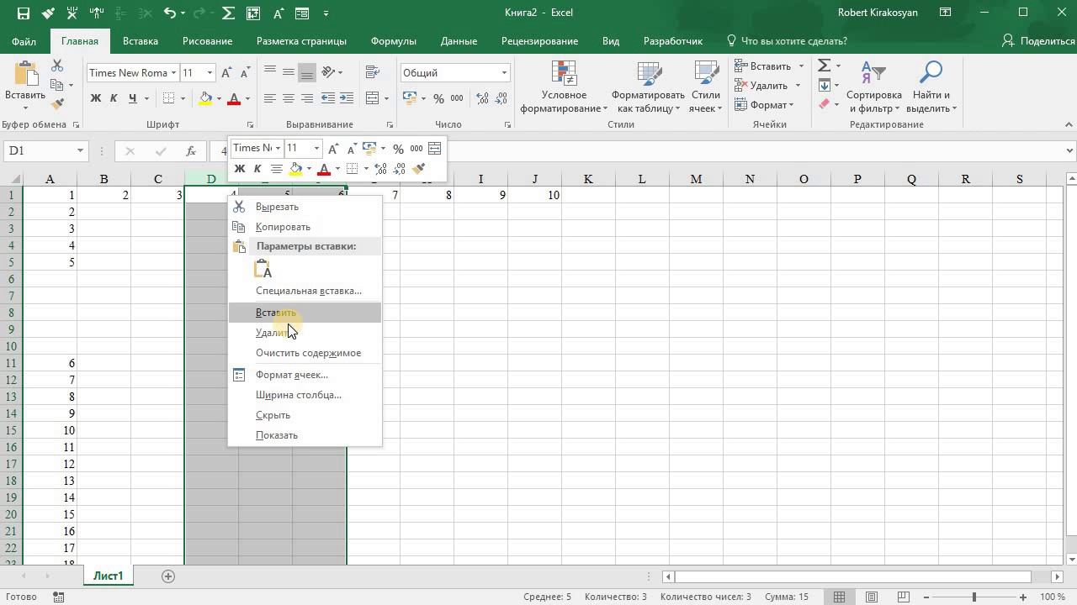The height and width of the screenshot is (605, 1077).
Task: Open the Форматировать как таблицу dropdown
Action: point(648,87)
